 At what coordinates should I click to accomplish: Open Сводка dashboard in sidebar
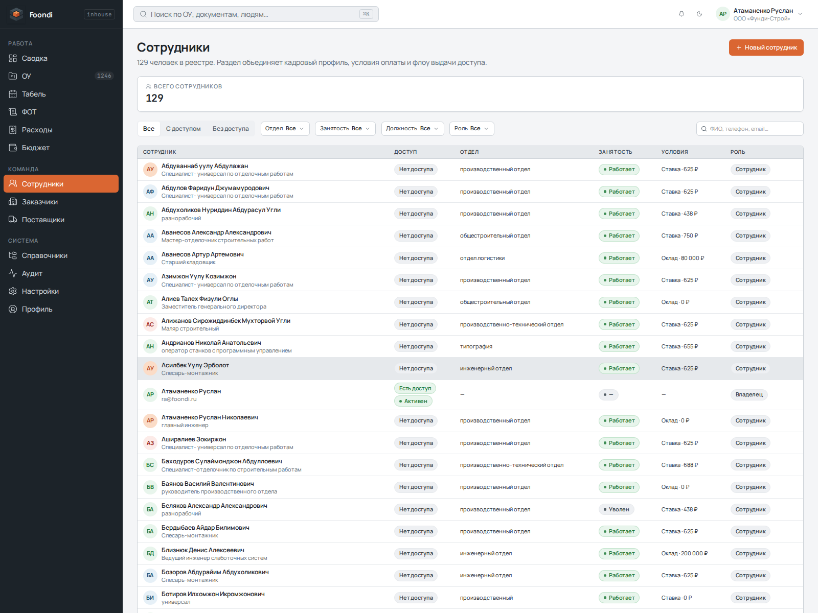[61, 58]
